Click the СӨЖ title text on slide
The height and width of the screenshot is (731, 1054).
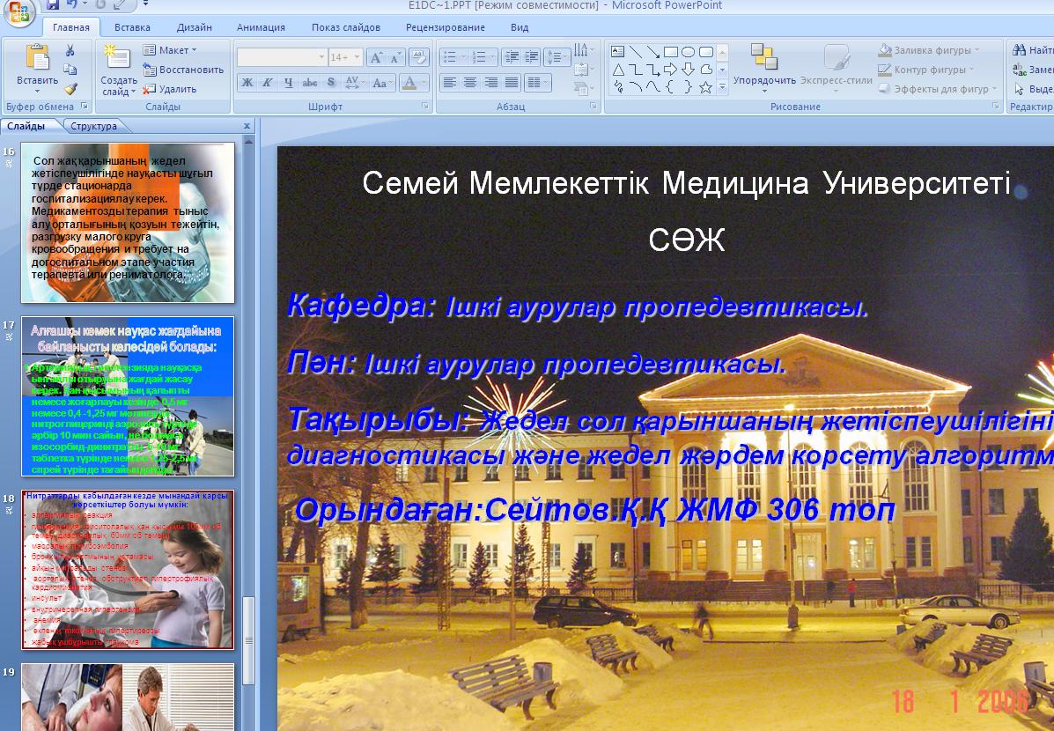click(686, 240)
